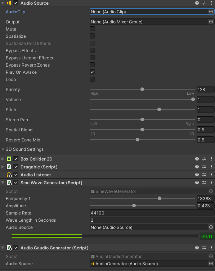The height and width of the screenshot is (271, 215).
Task: Enable Bypass Effects checkbox
Action: tap(92, 50)
